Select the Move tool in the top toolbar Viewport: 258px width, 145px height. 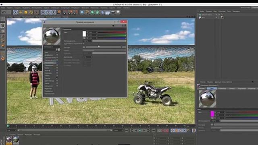point(21,12)
